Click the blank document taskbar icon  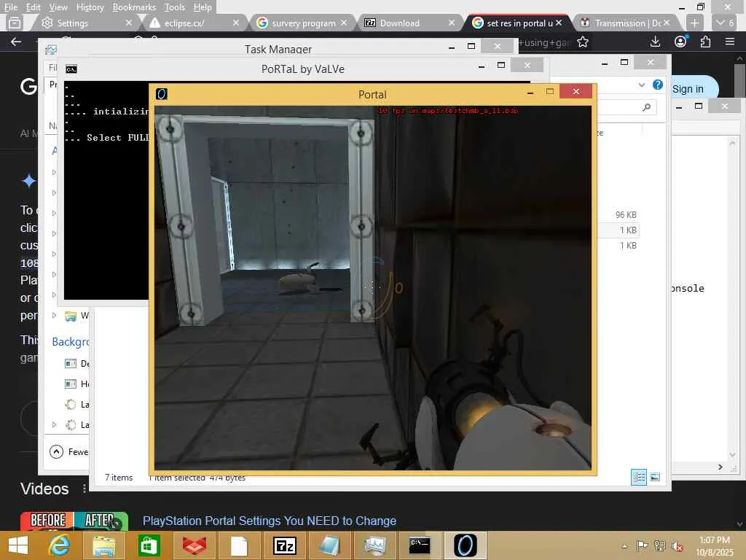tap(239, 545)
